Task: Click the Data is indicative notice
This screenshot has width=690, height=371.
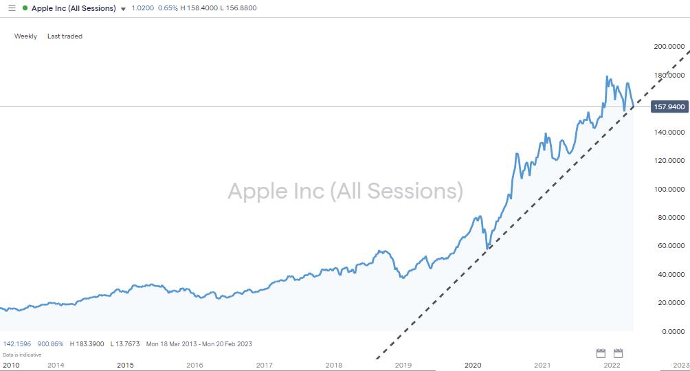Action: click(x=22, y=355)
